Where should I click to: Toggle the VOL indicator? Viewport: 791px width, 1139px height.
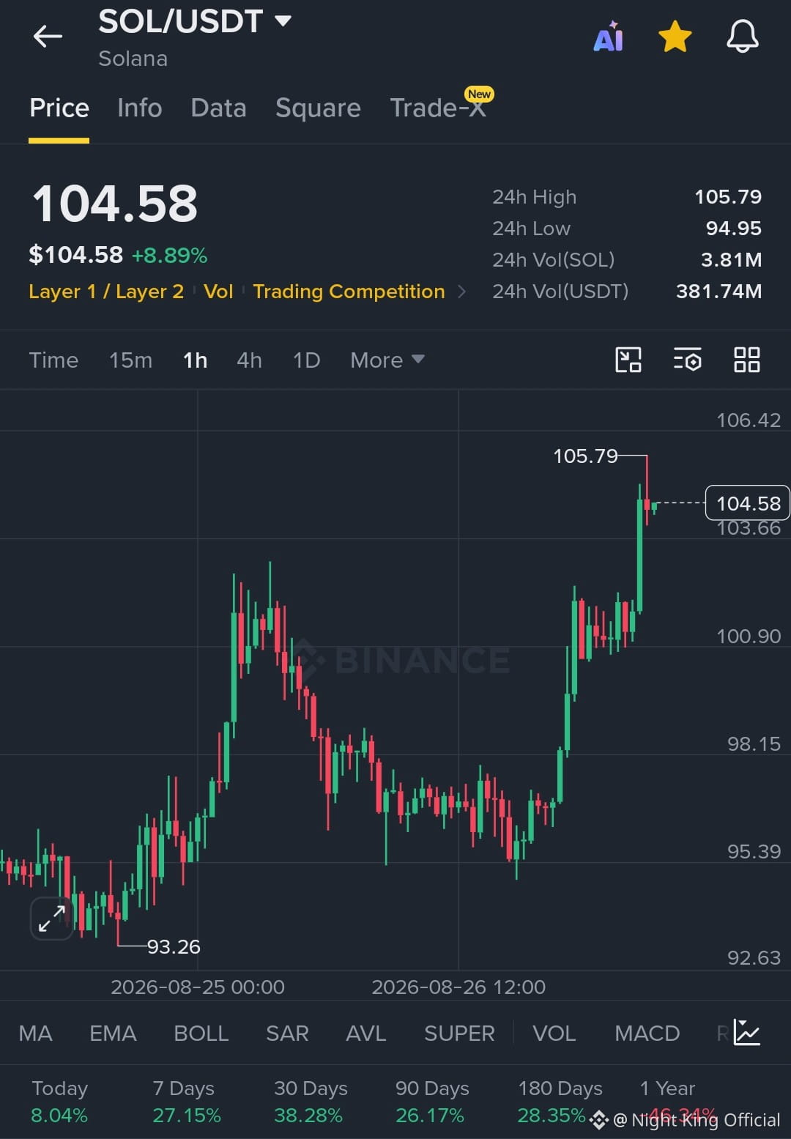(x=554, y=1033)
